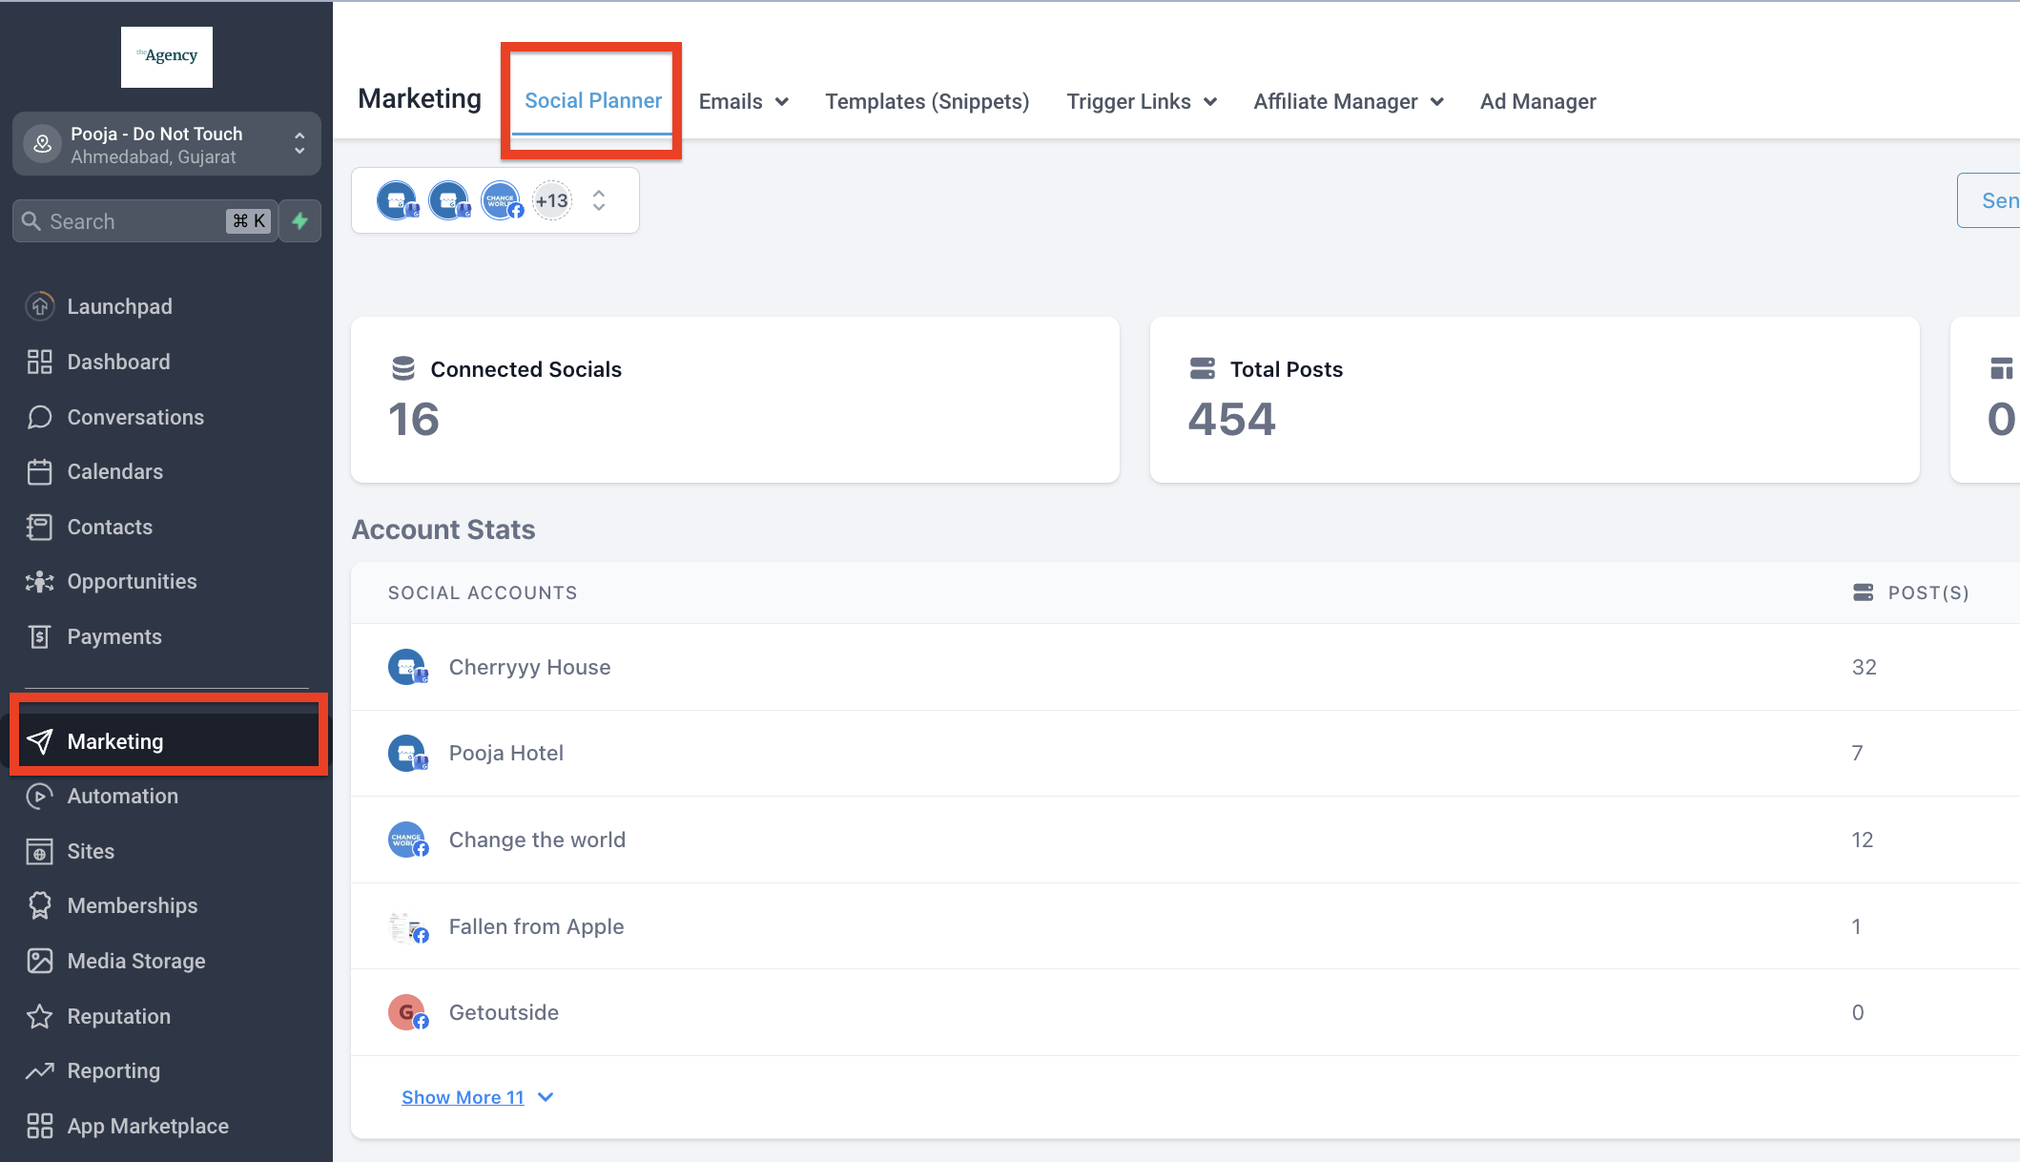
Task: Click the Automation play-circle icon
Action: [x=39, y=796]
